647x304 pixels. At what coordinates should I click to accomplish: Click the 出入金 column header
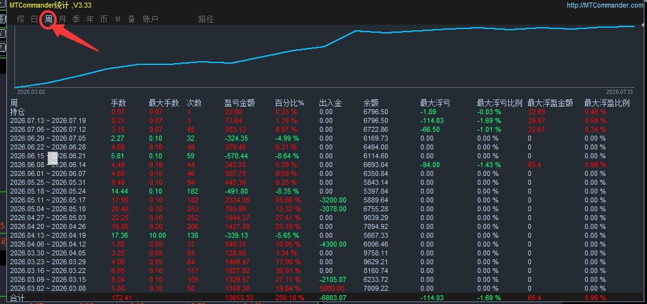point(331,103)
